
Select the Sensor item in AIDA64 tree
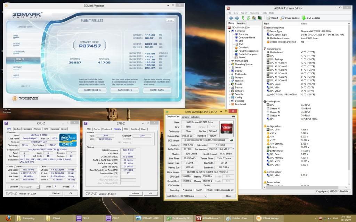coord(242,58)
